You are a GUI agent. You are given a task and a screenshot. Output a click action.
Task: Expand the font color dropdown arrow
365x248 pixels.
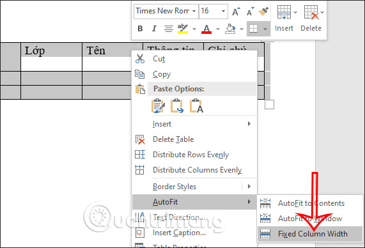click(218, 29)
